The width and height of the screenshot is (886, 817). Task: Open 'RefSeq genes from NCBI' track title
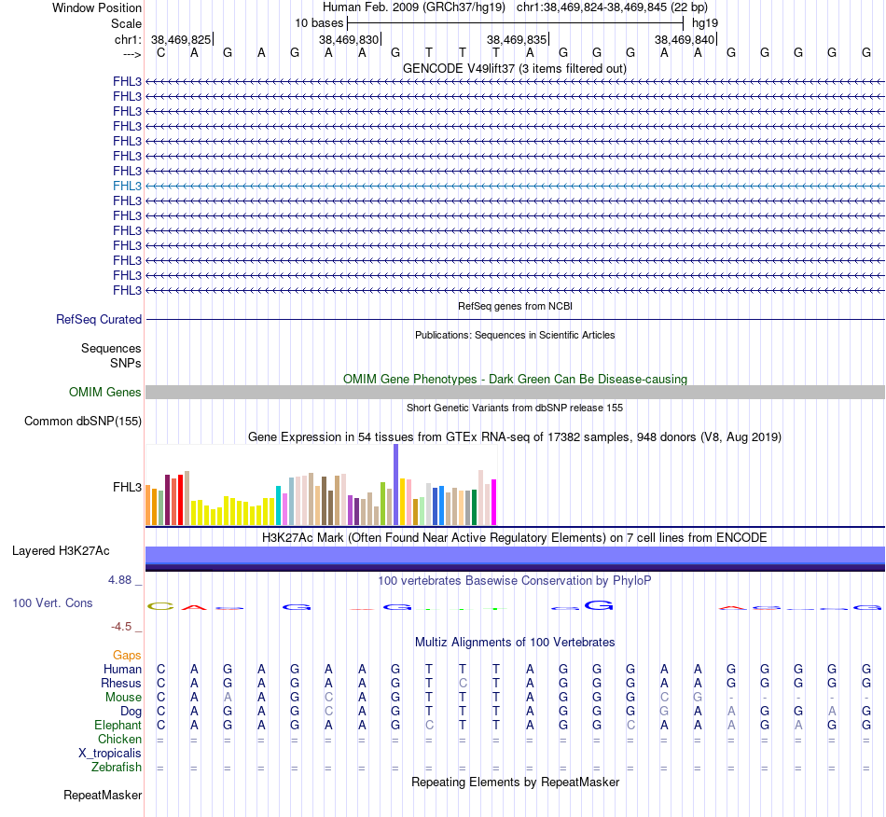(515, 306)
